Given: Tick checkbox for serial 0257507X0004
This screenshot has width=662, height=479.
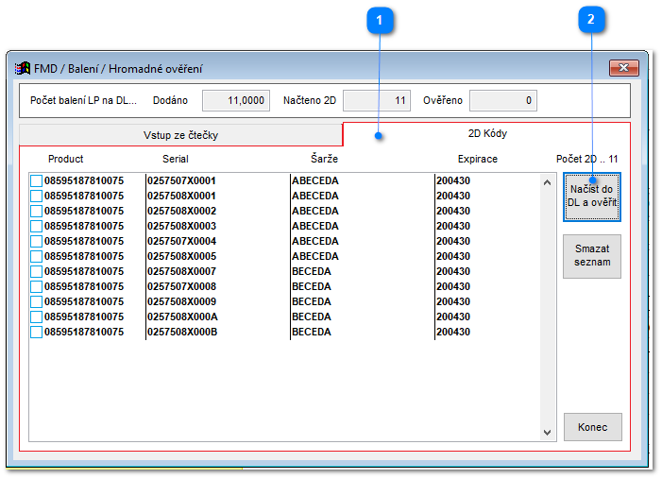Looking at the screenshot, I should pyautogui.click(x=36, y=241).
